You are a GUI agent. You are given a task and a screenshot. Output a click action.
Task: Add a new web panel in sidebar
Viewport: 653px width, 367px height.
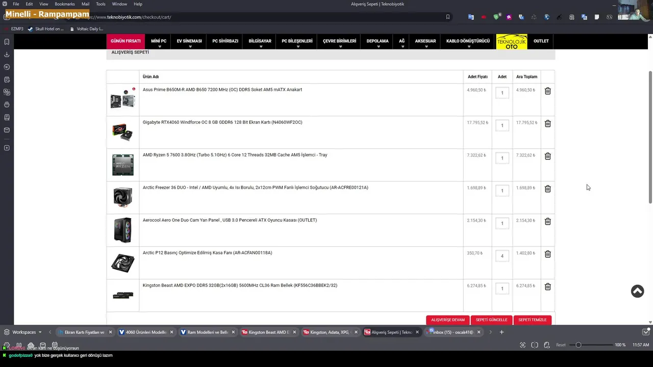tap(7, 148)
